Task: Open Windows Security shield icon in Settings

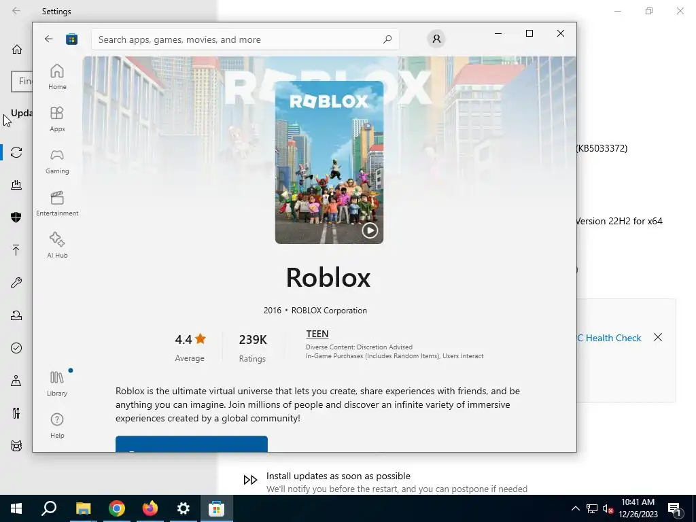Action: click(16, 217)
